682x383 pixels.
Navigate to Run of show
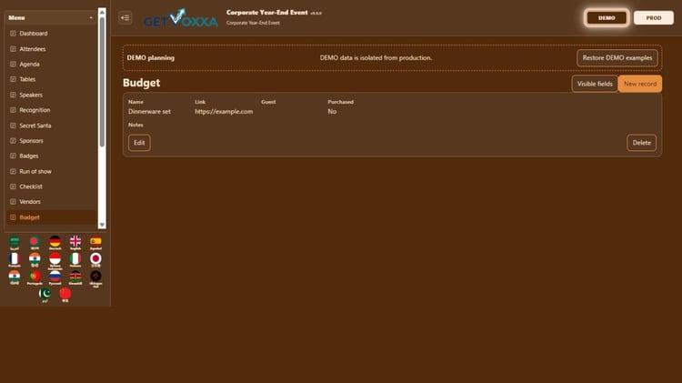click(x=35, y=171)
